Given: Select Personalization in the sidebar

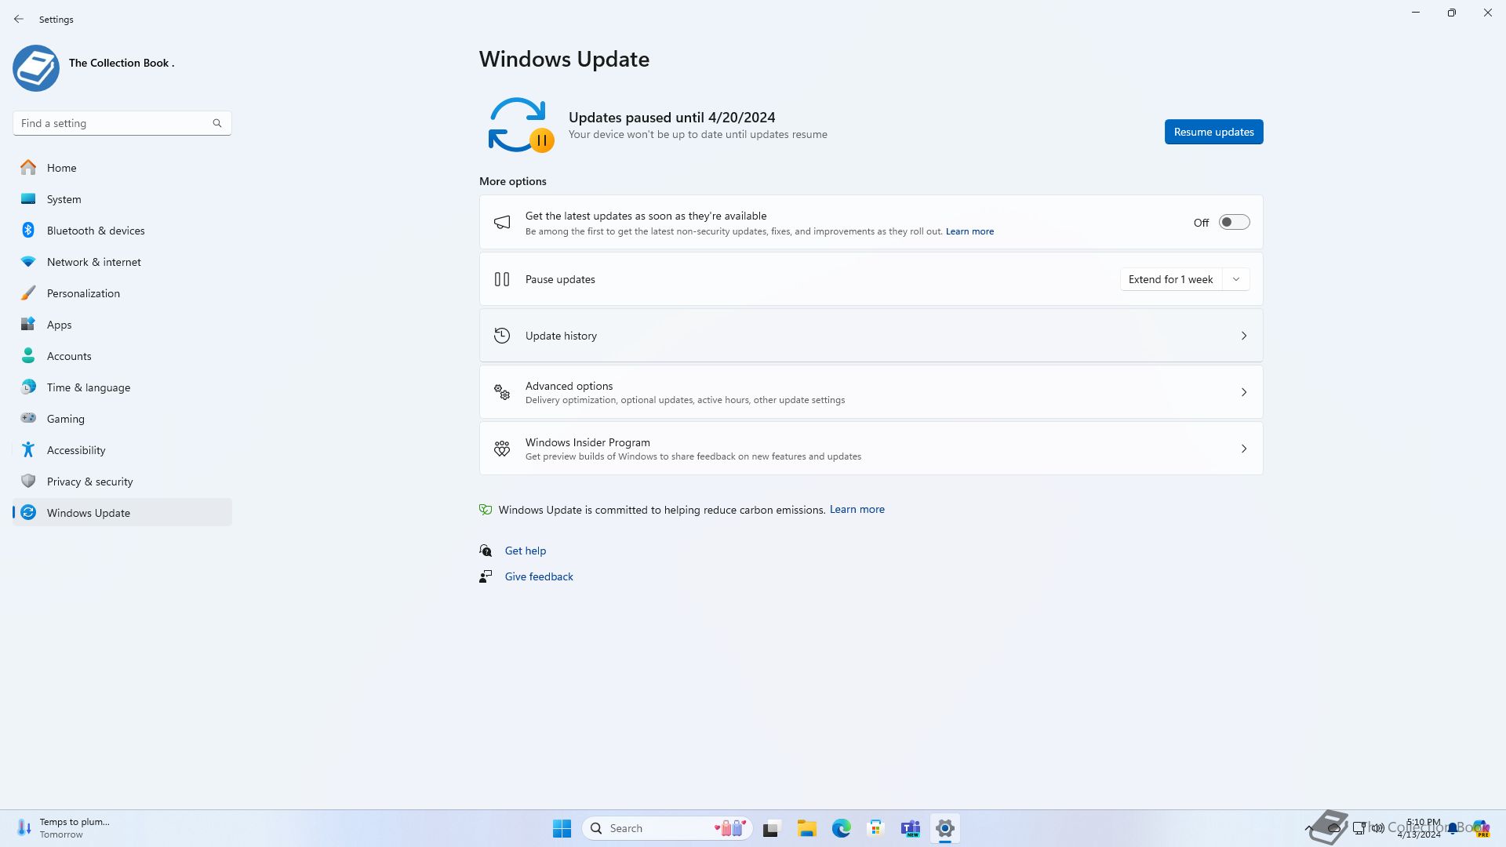Looking at the screenshot, I should pyautogui.click(x=122, y=293).
